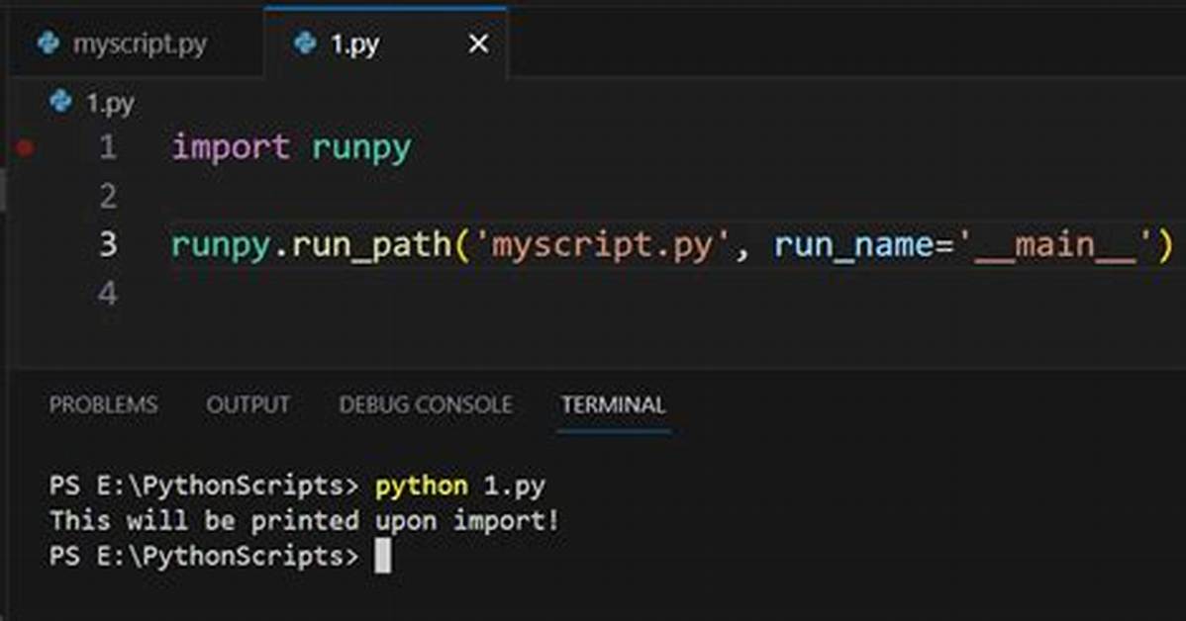The width and height of the screenshot is (1186, 621).
Task: Click the 'myscript.py' string on line 3
Action: point(601,245)
